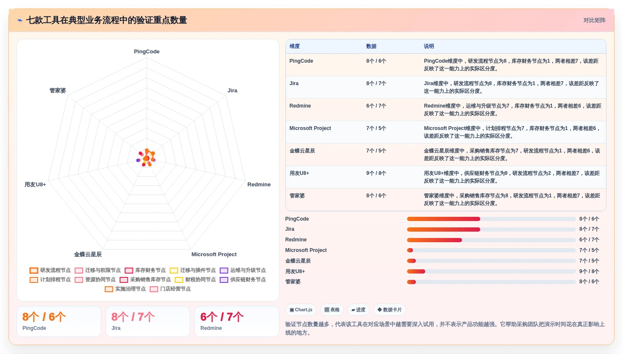Click the Microsoft Project radar axis label

tap(214, 254)
